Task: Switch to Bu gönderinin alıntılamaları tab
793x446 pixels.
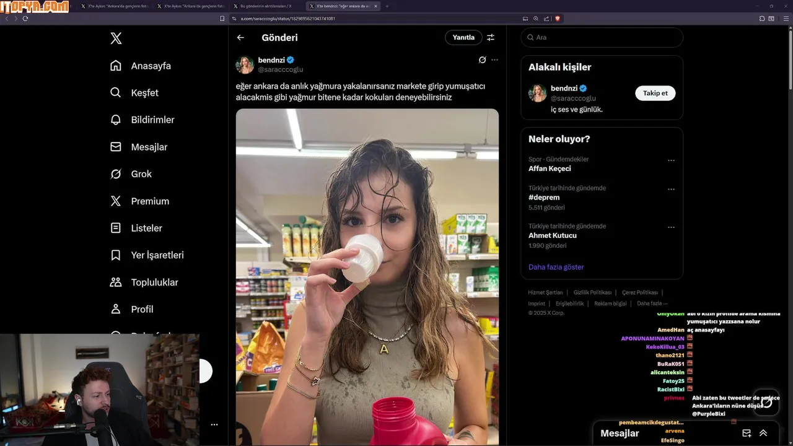Action: coord(268,6)
